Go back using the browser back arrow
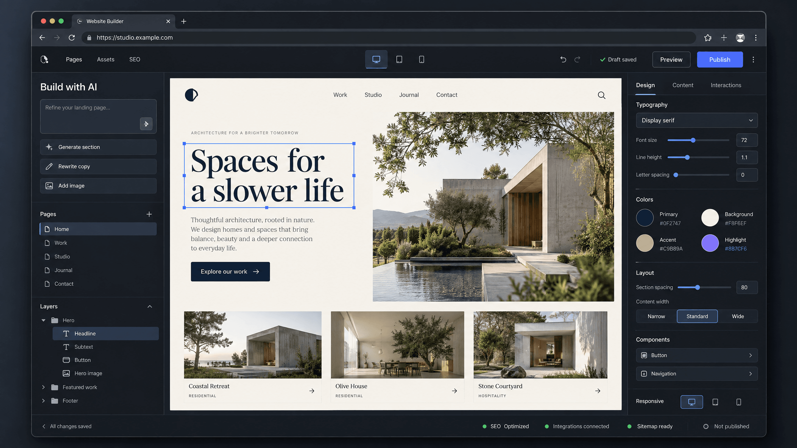 coord(42,38)
